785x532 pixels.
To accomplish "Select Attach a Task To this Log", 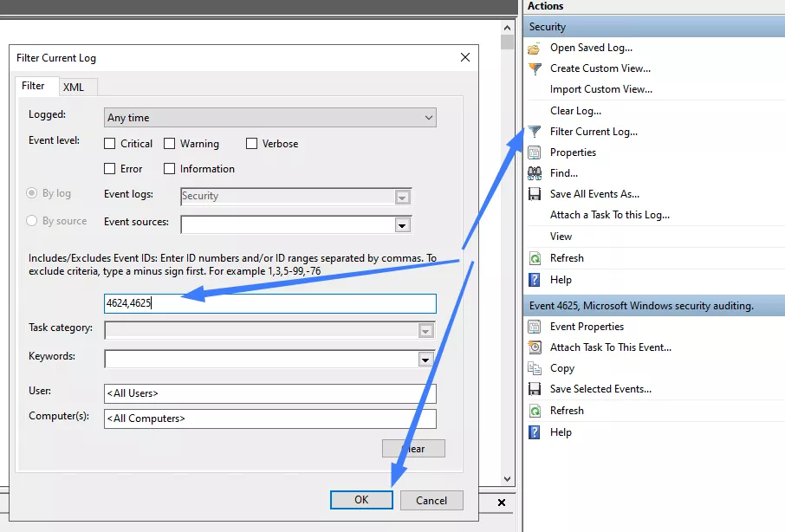I will coord(611,214).
